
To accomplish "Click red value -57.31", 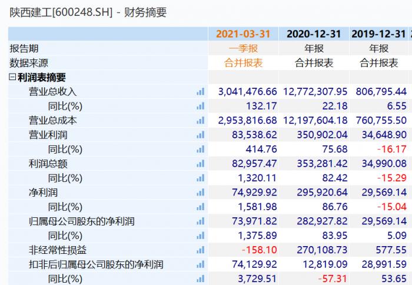I will pyautogui.click(x=333, y=279).
